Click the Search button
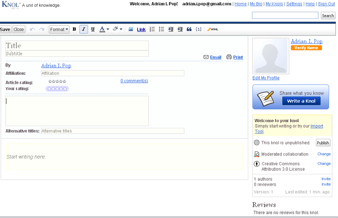Screen dimensions: 338x218 [x=328, y=15]
